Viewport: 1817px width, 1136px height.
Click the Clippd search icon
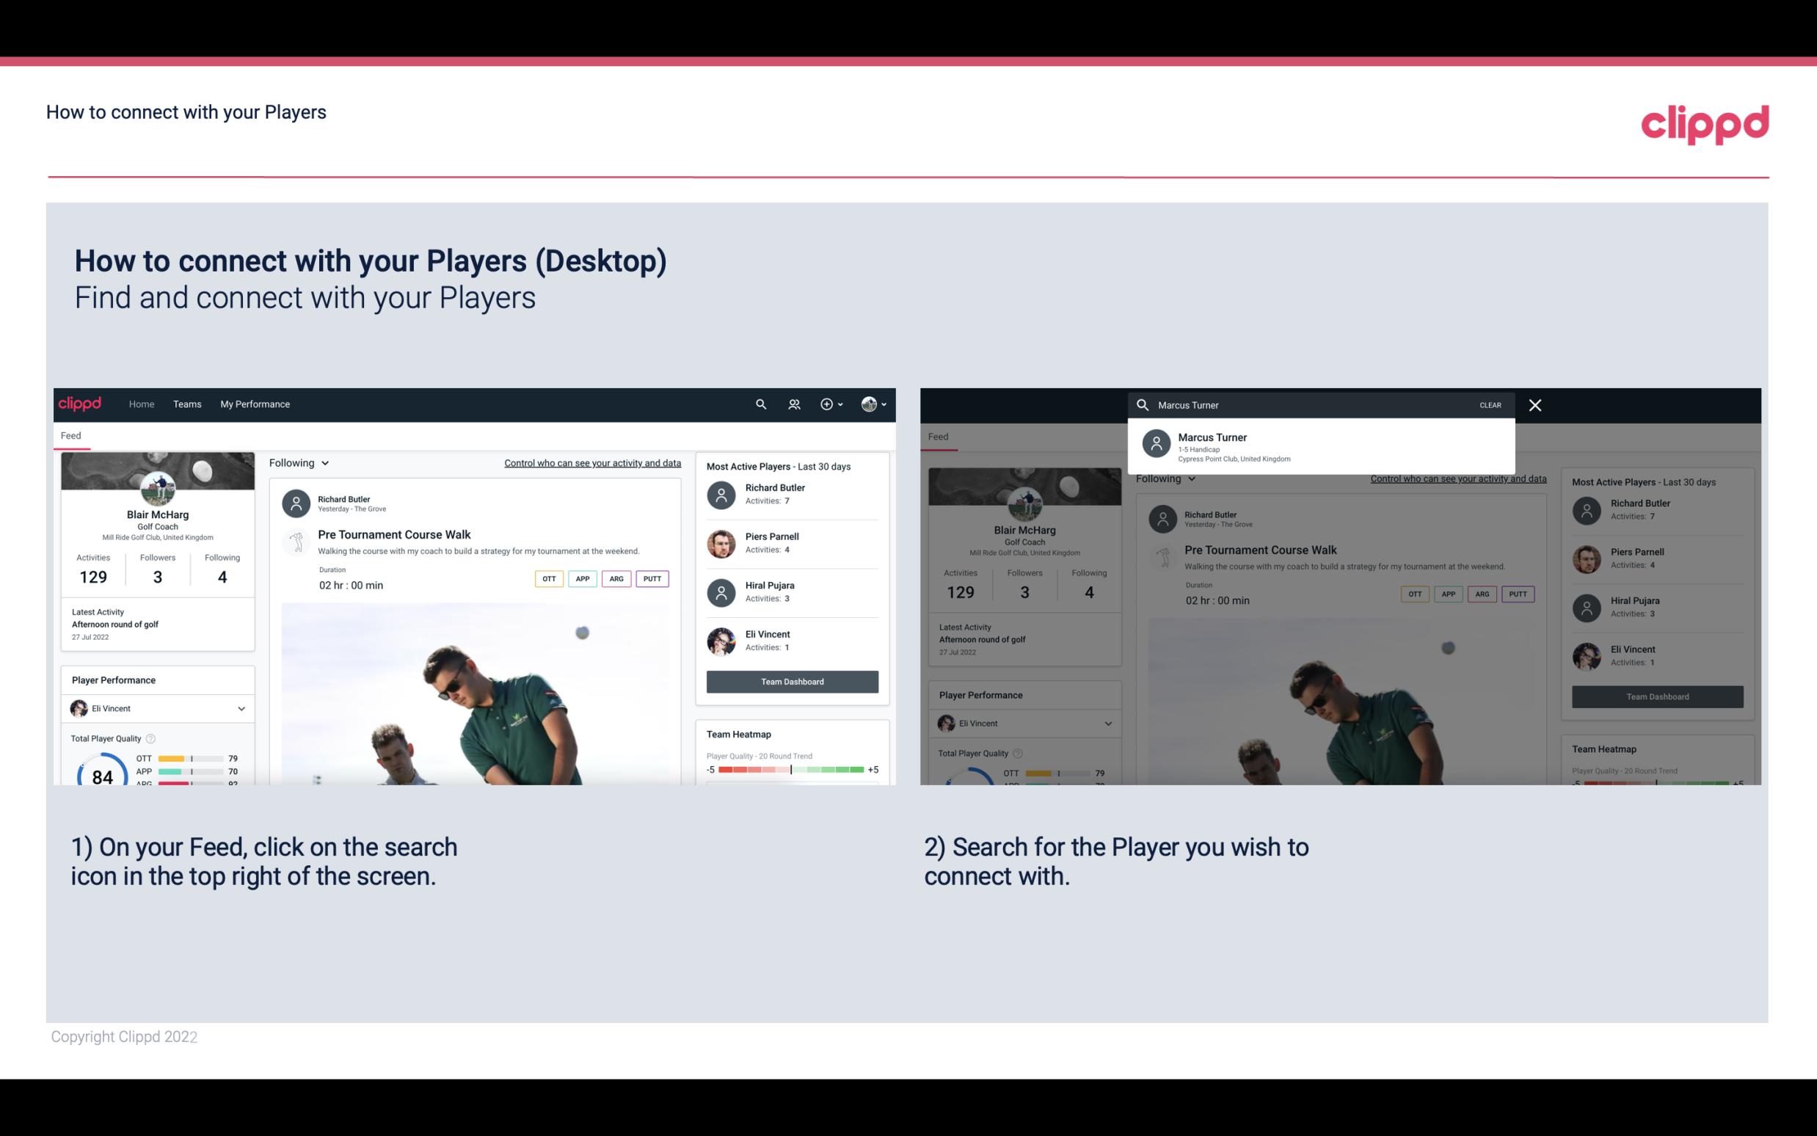click(x=760, y=403)
